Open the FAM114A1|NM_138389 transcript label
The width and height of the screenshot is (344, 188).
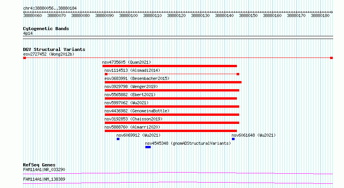[x=44, y=179]
